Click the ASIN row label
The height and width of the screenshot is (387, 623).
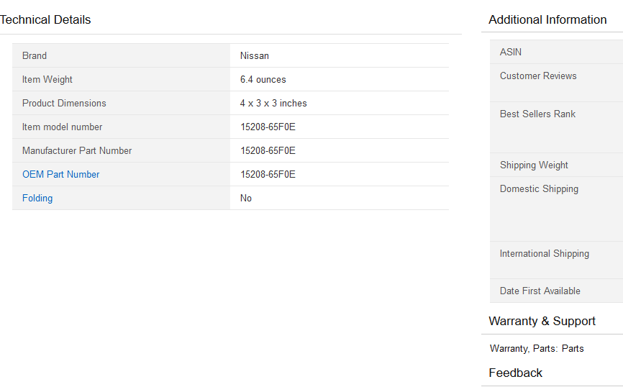coord(511,52)
